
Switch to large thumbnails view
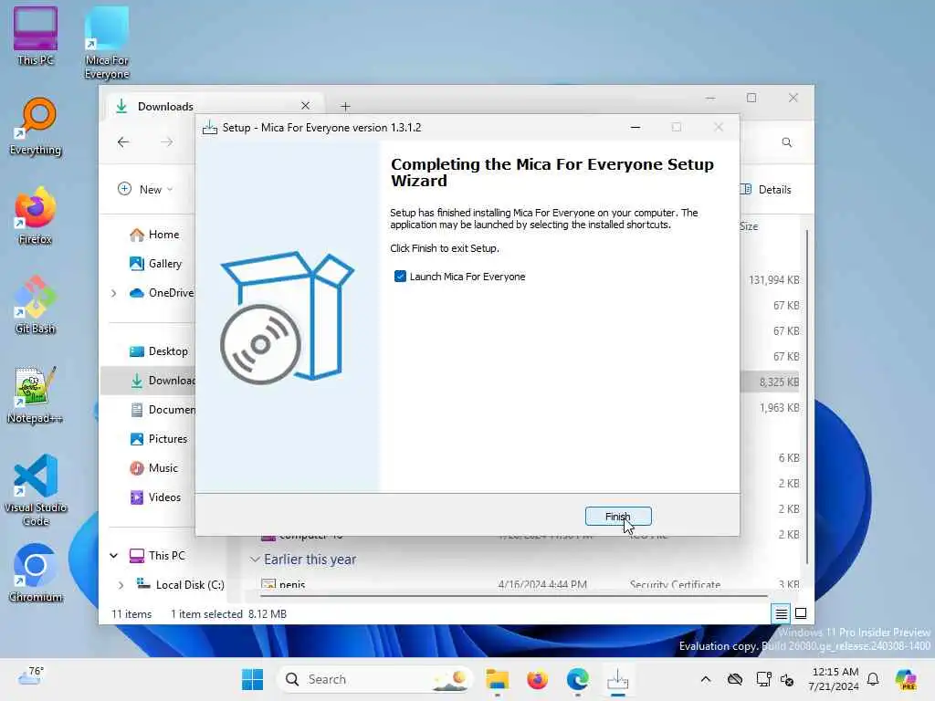(801, 612)
